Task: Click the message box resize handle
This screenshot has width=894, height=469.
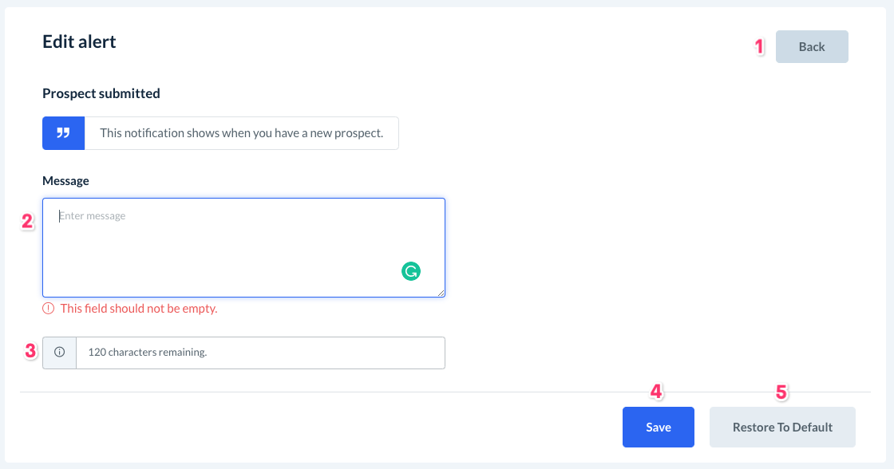Action: click(441, 293)
